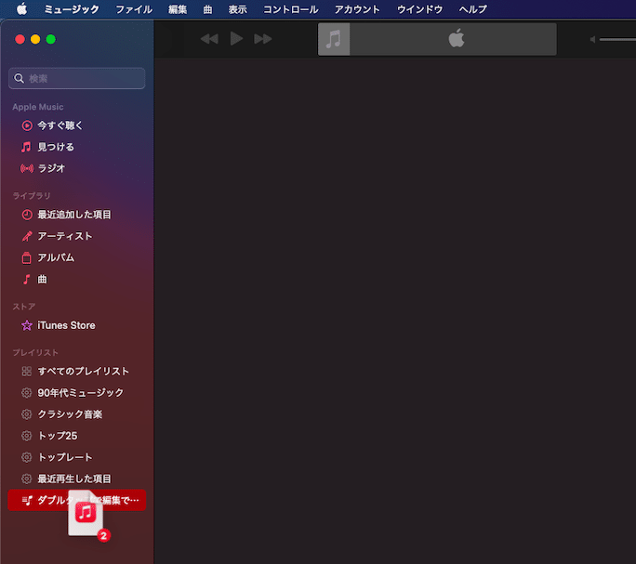
Task: Click the microphone icon beside アーティスト
Action: [x=27, y=236]
